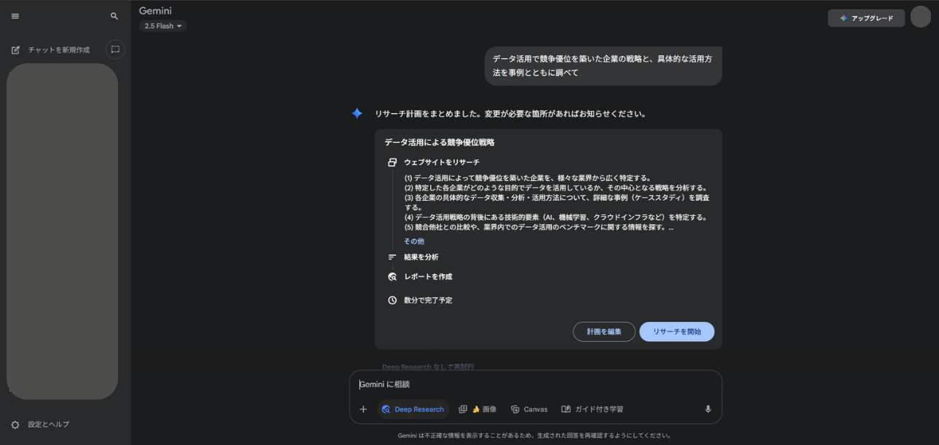Disable the Deep Research mode chip
939x445 pixels.
[x=413, y=409]
